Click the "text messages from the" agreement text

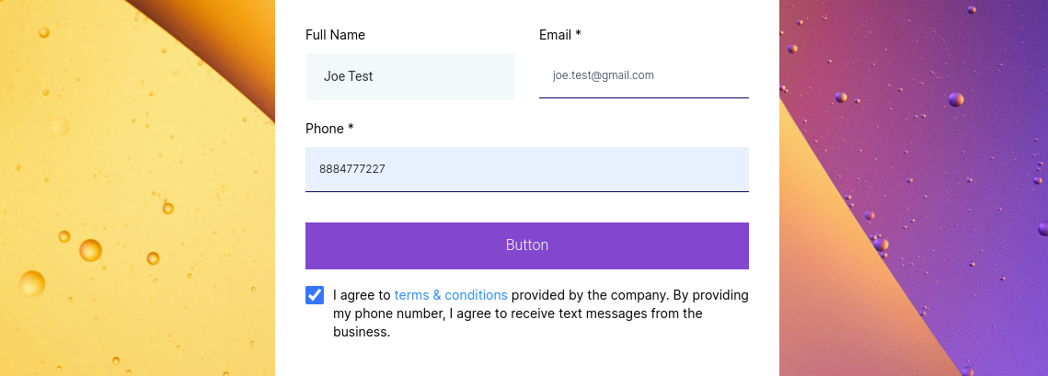pos(629,313)
